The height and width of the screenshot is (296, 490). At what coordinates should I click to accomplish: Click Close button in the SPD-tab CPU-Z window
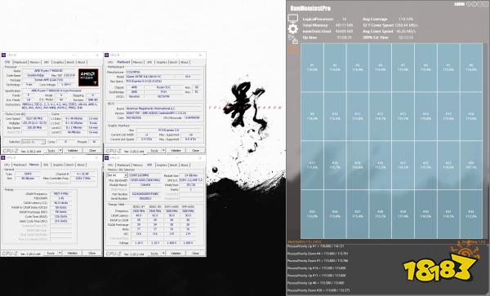tap(195, 254)
